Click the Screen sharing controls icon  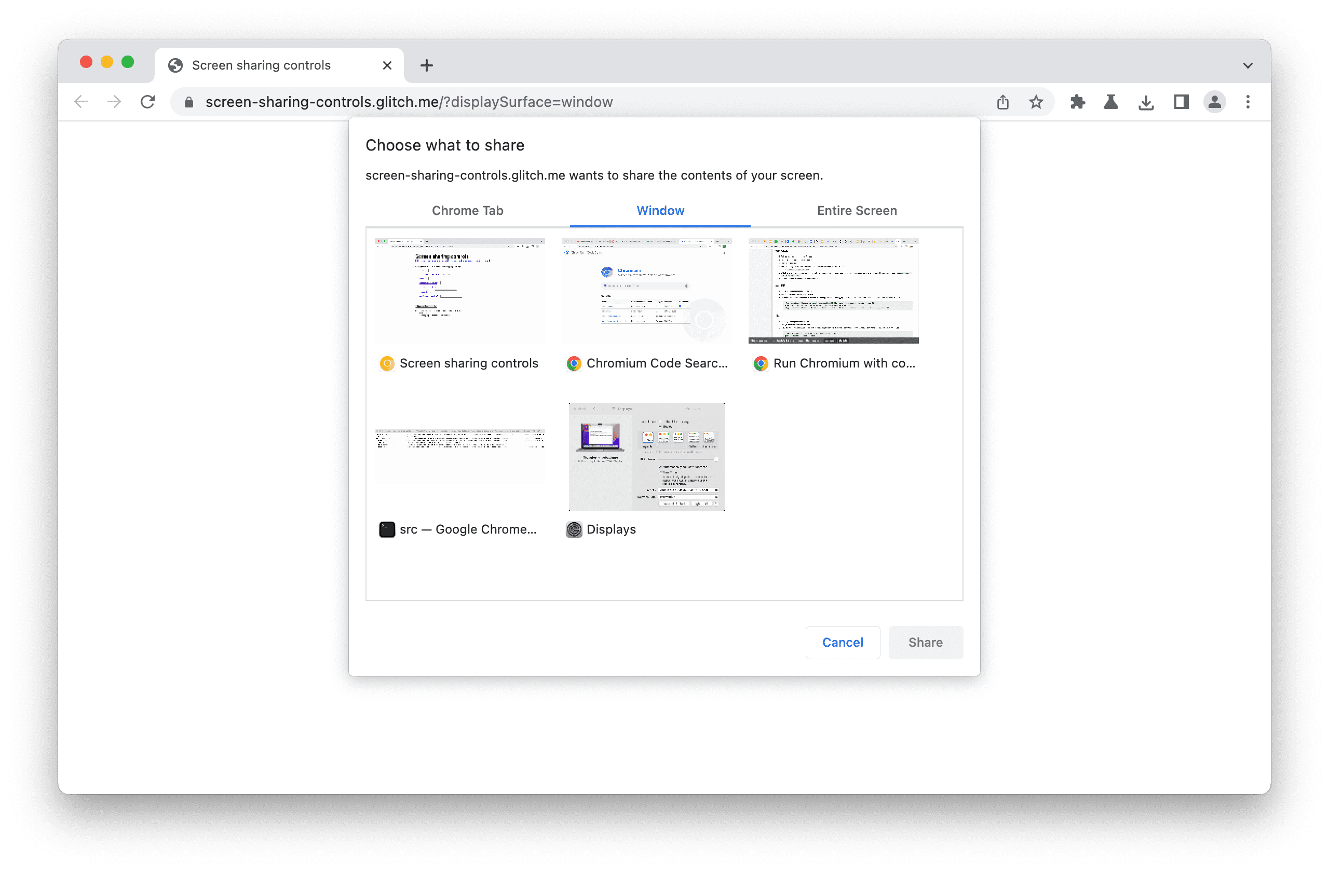[386, 363]
